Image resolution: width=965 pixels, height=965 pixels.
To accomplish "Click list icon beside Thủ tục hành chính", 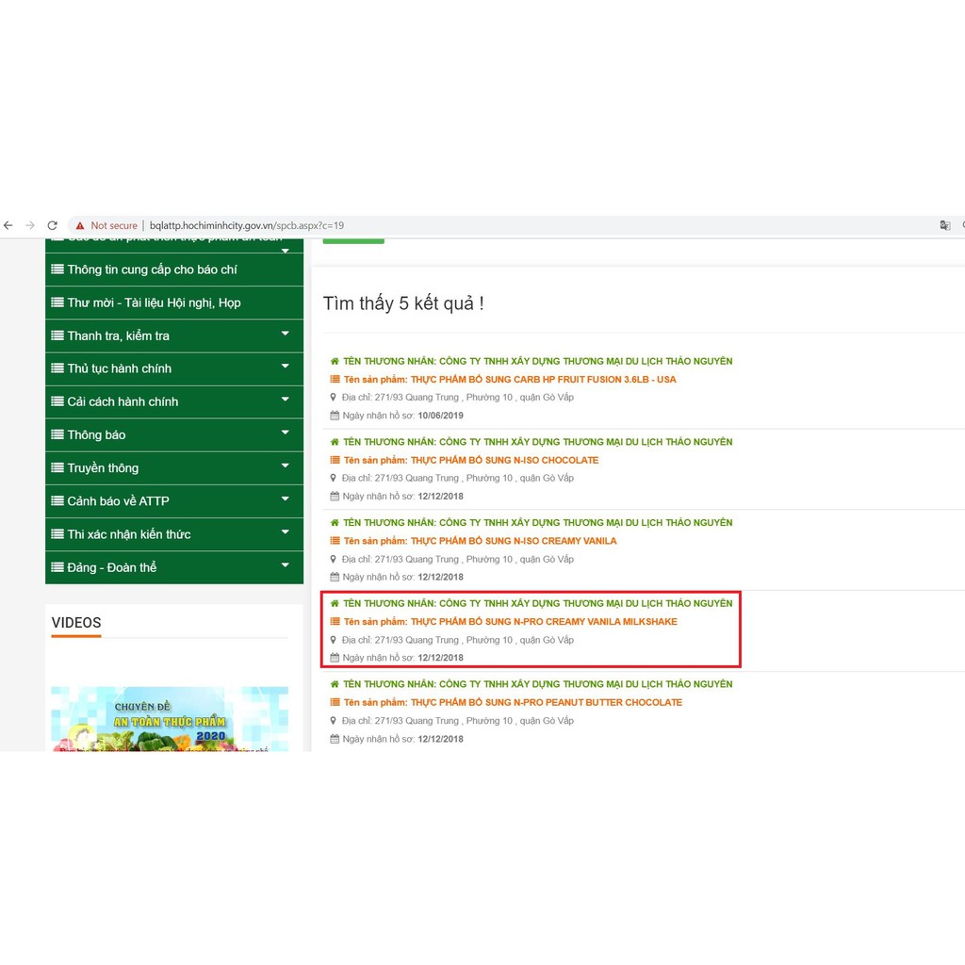I will coord(57,368).
